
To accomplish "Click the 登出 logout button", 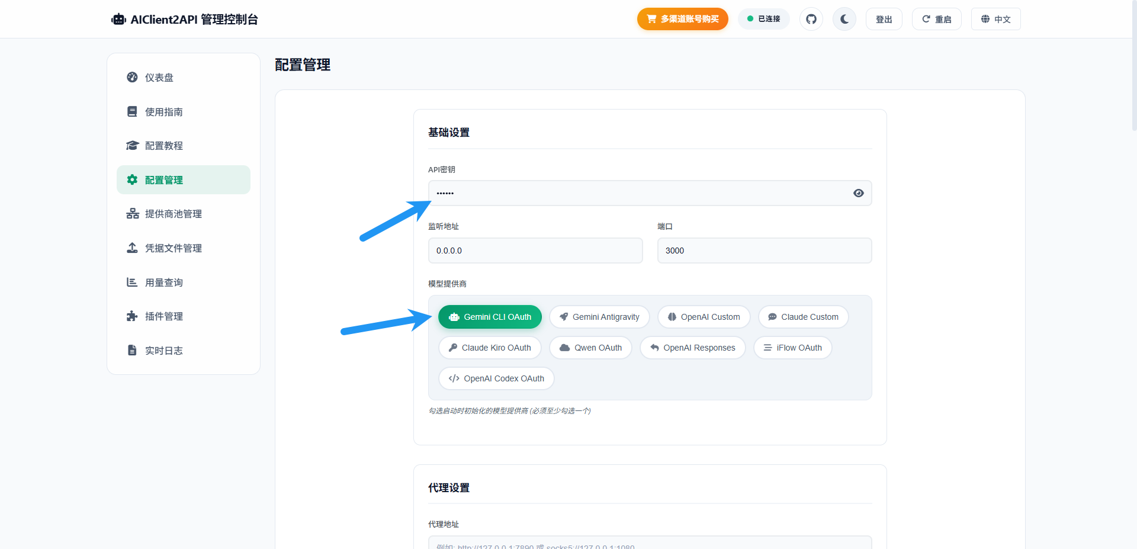I will click(884, 19).
